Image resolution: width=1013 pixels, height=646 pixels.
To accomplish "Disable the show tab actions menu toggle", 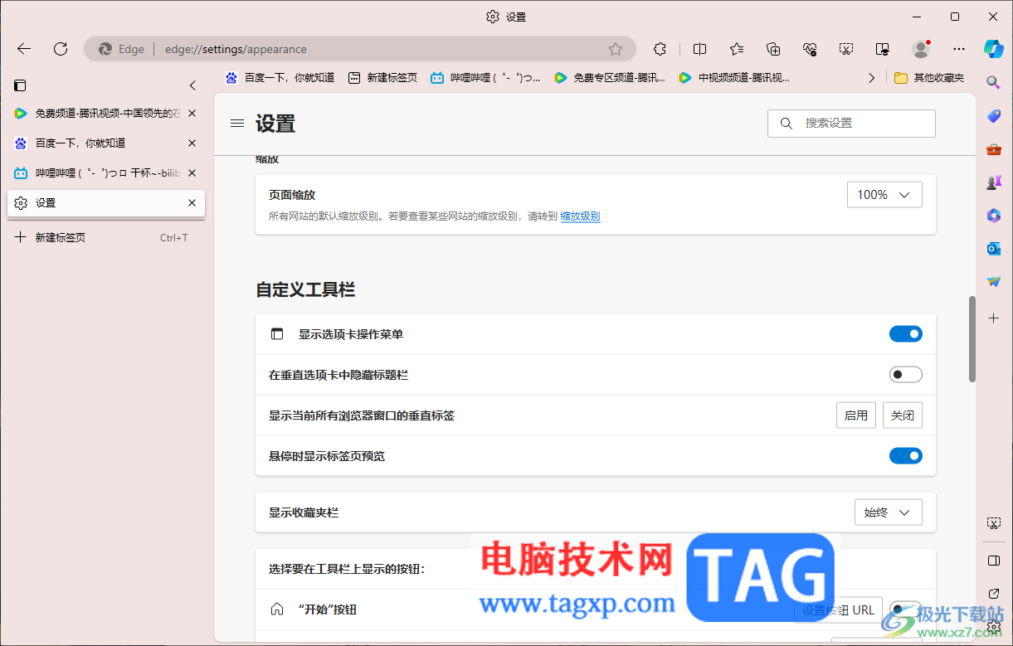I will click(x=906, y=334).
